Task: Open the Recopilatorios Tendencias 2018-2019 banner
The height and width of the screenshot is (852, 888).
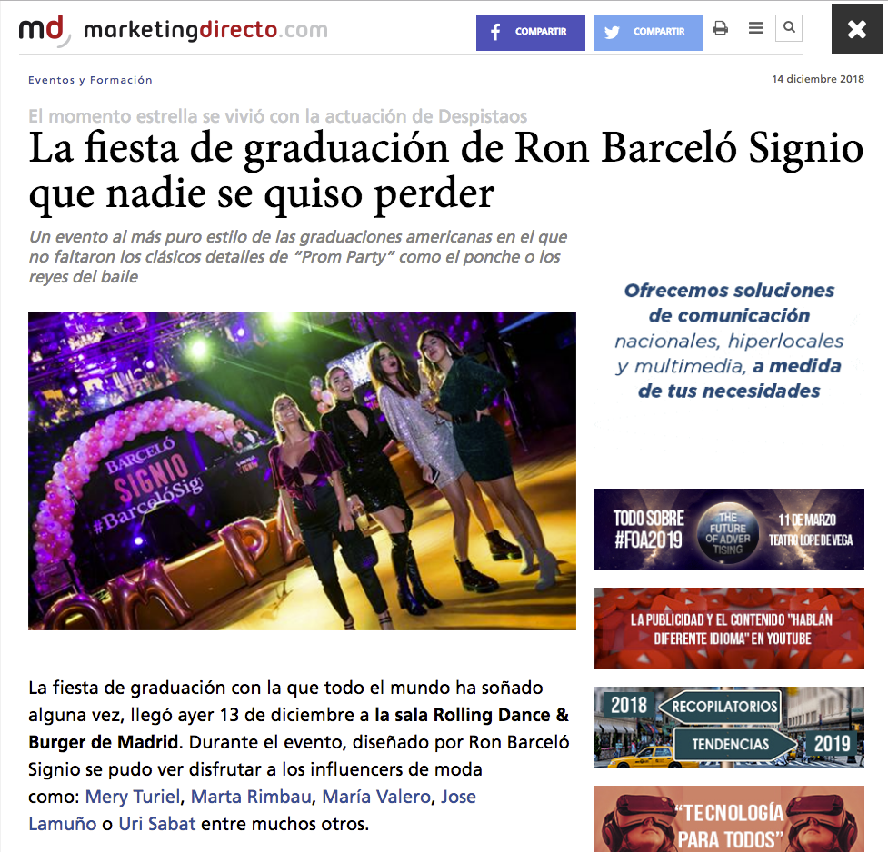Action: point(729,727)
